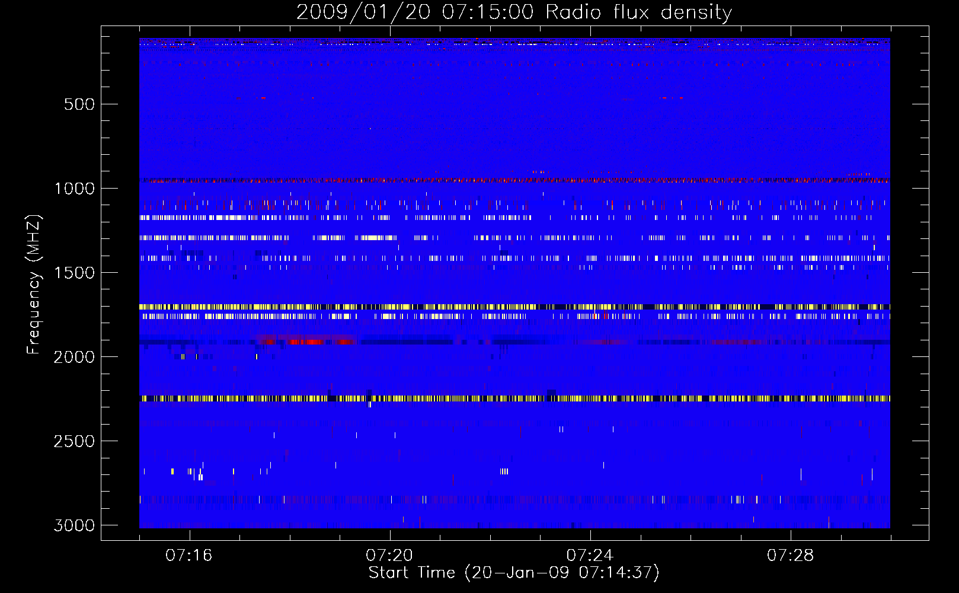
Task: Click the '07:28' time axis label
Action: click(790, 556)
